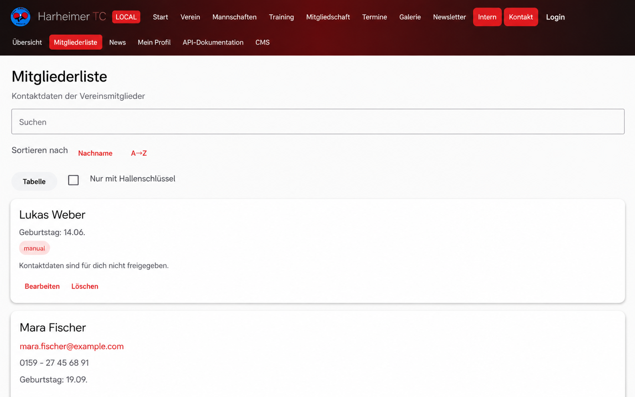635x397 pixels.
Task: View the Galerie page
Action: [410, 17]
